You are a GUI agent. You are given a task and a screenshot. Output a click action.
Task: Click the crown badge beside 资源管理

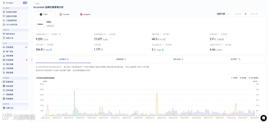click(x=26, y=47)
